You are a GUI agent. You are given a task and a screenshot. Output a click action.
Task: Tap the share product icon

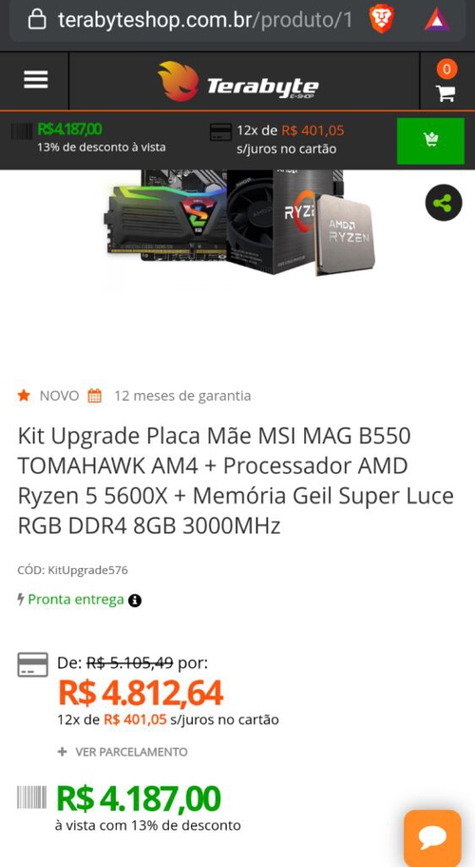(x=444, y=203)
